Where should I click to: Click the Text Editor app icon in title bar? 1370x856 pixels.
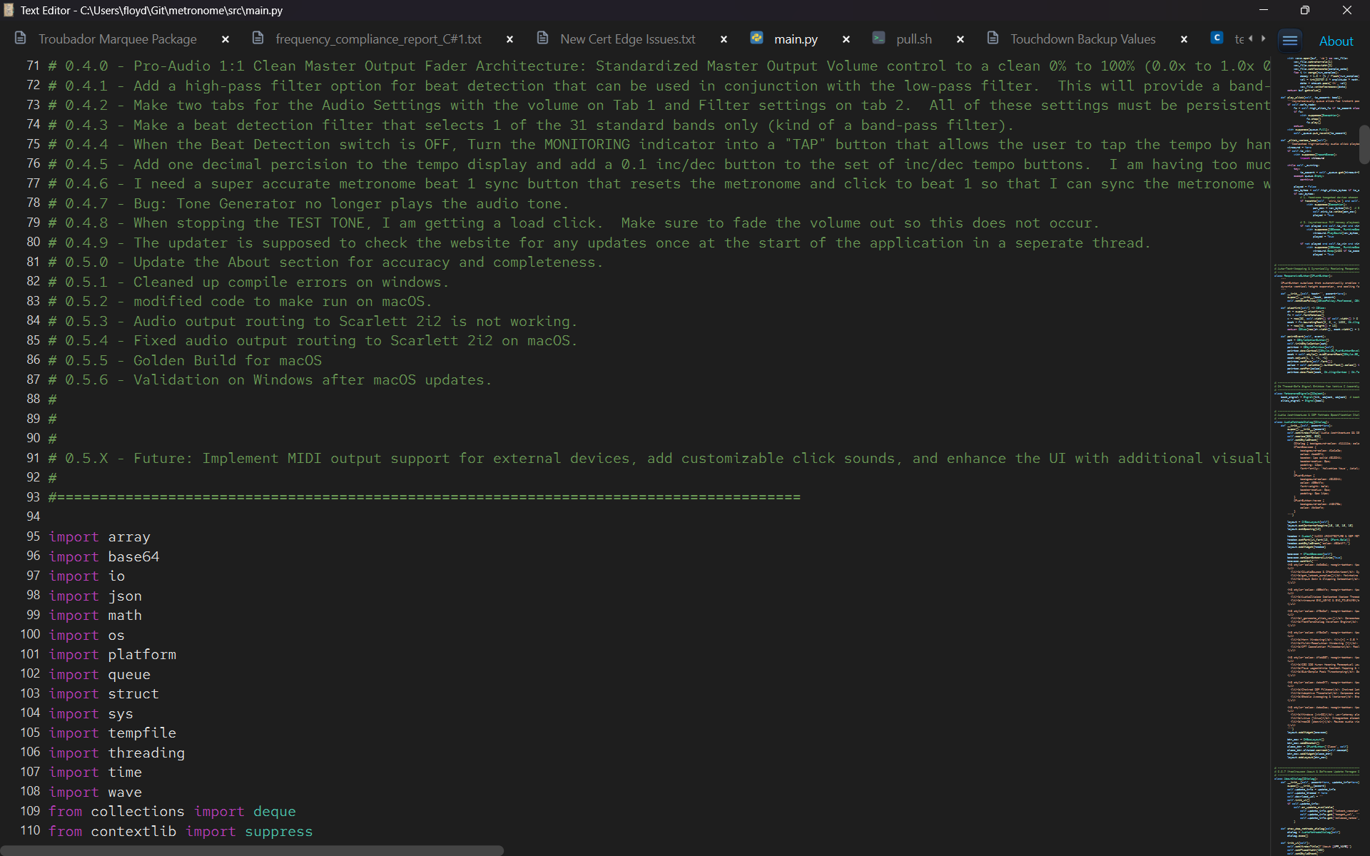(x=9, y=10)
